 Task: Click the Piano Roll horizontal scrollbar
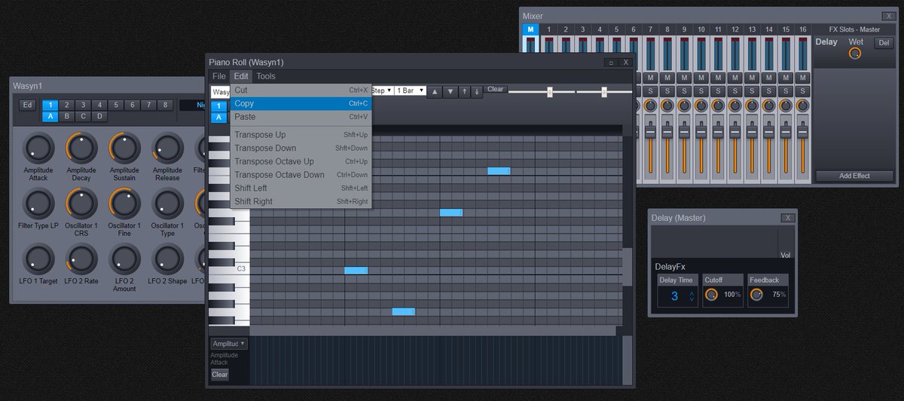432,331
